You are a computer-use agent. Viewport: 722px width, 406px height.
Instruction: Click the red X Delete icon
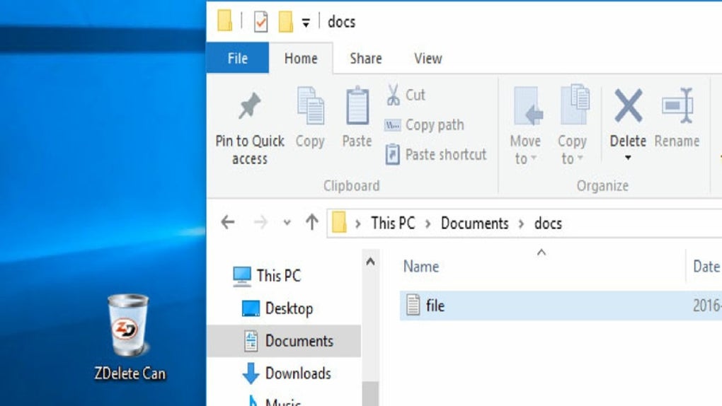(x=628, y=106)
